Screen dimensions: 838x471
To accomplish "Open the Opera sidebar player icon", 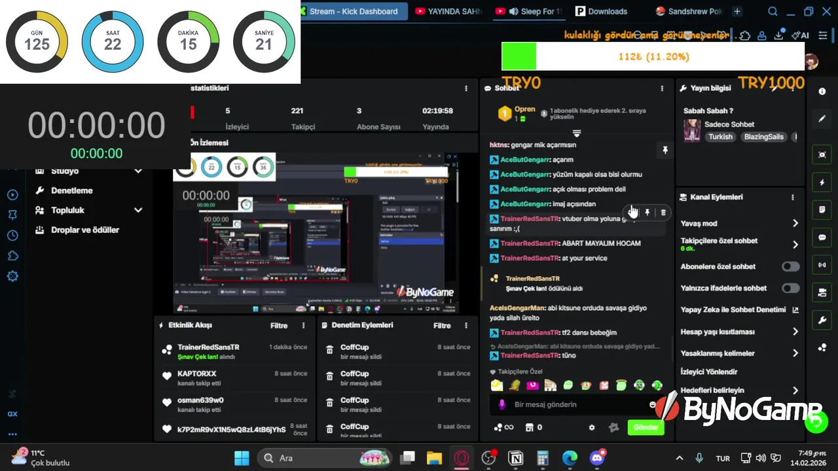I will 12,195.
